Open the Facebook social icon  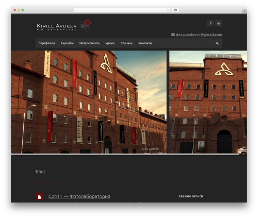click(211, 23)
